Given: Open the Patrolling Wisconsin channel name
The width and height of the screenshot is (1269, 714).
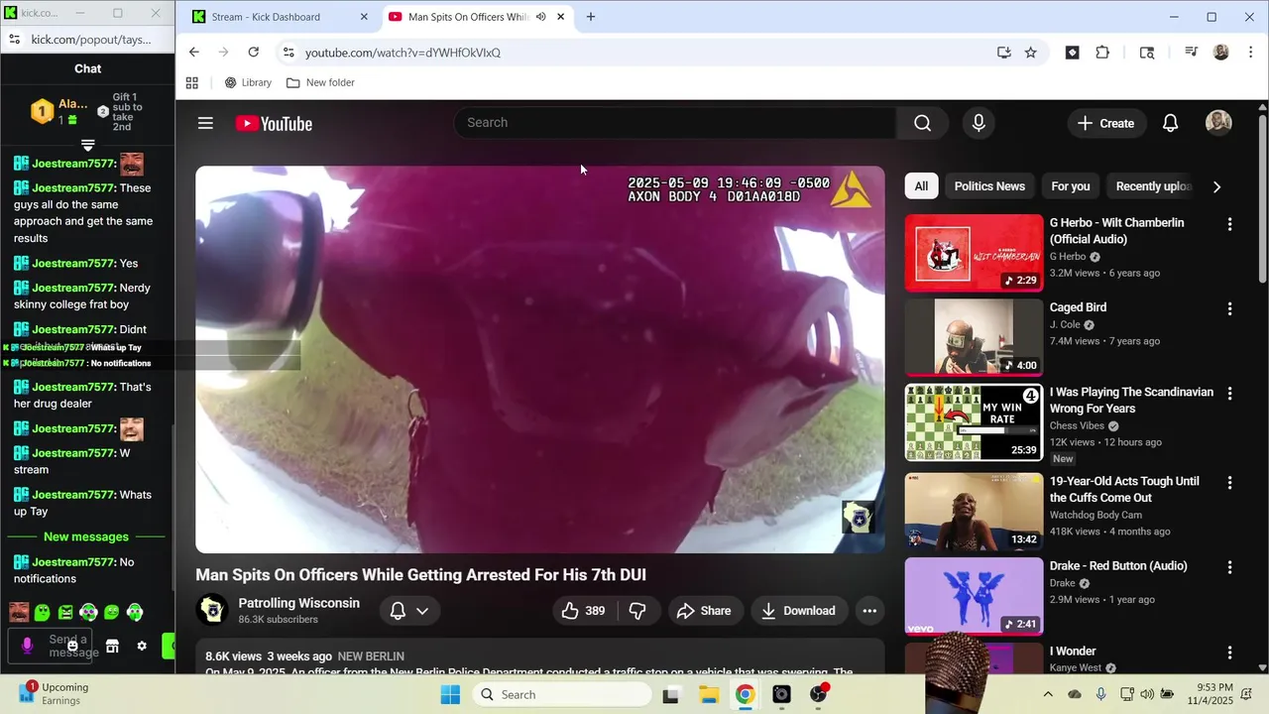Looking at the screenshot, I should pyautogui.click(x=298, y=603).
